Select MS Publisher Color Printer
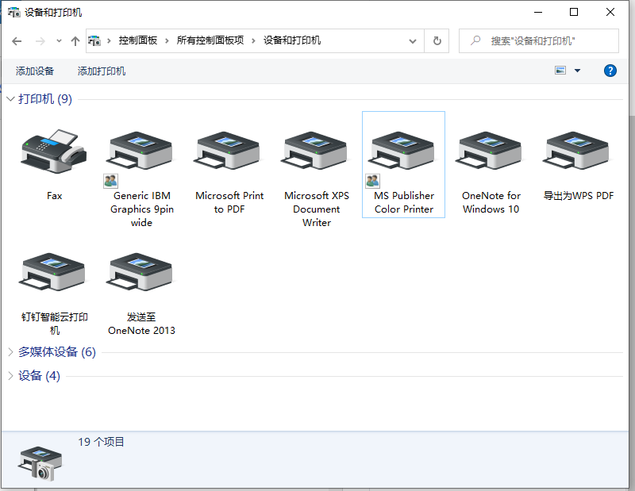 pos(403,151)
